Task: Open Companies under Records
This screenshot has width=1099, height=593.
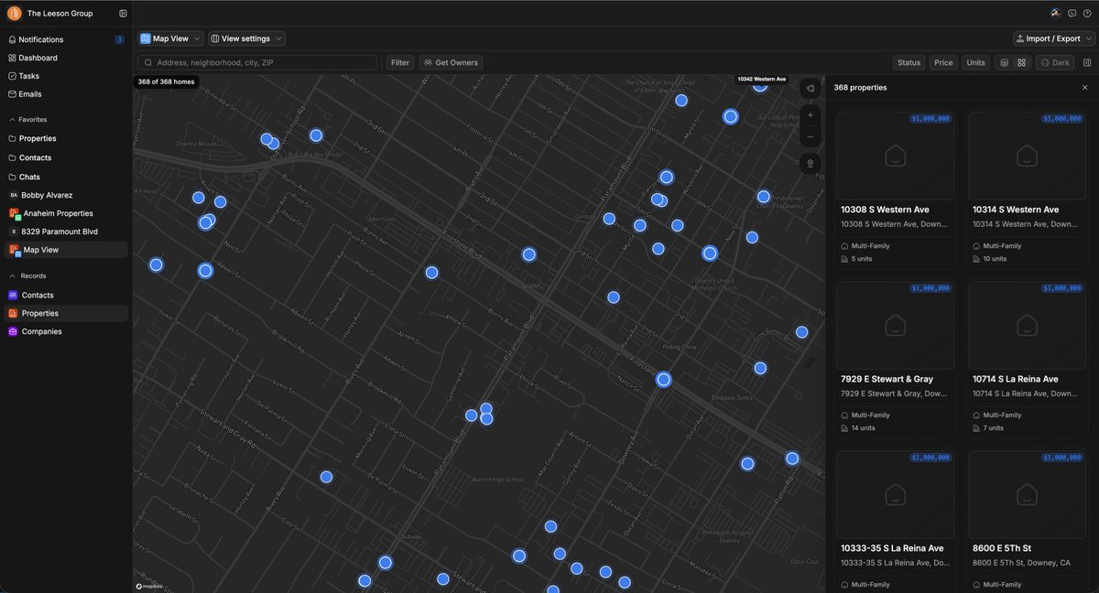Action: pyautogui.click(x=66, y=331)
